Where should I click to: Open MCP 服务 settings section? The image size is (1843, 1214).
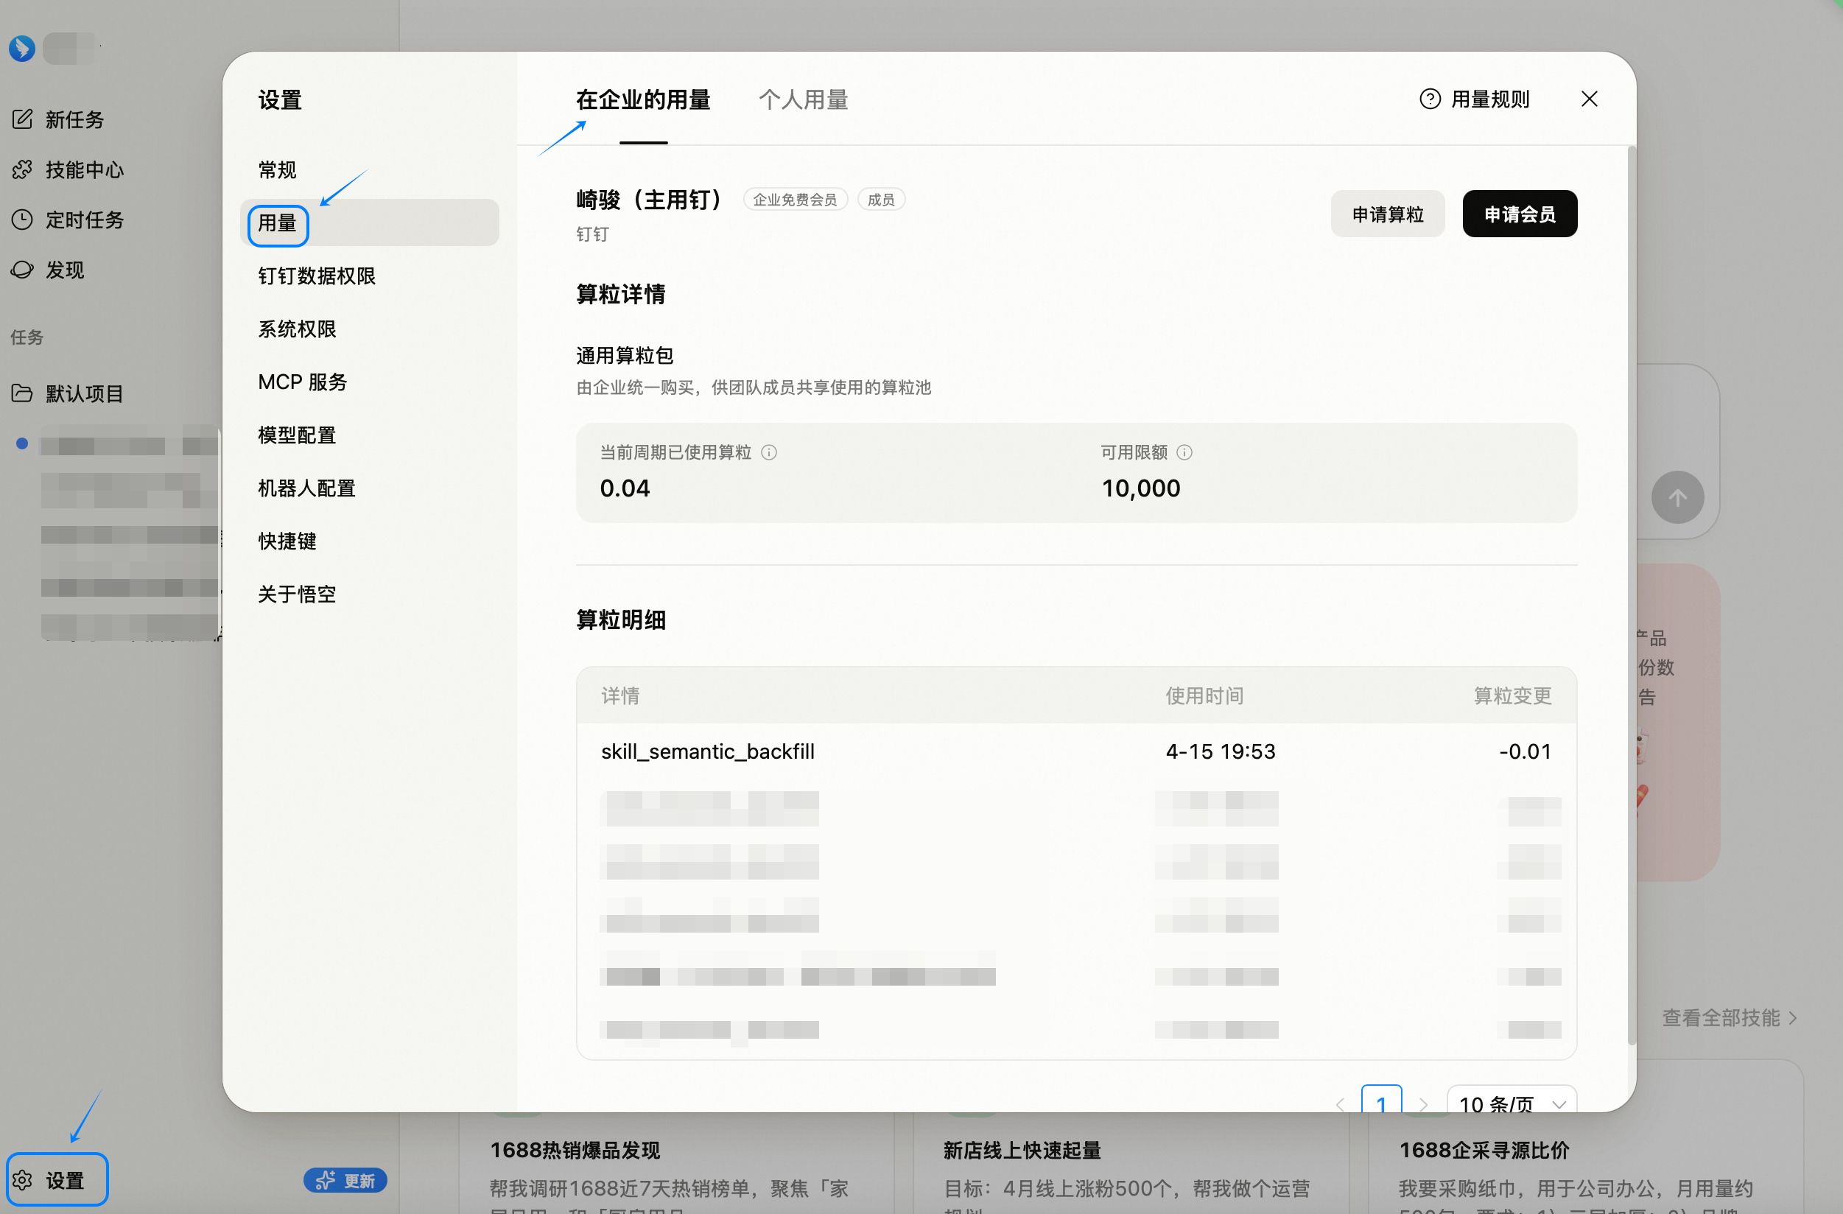(371, 382)
